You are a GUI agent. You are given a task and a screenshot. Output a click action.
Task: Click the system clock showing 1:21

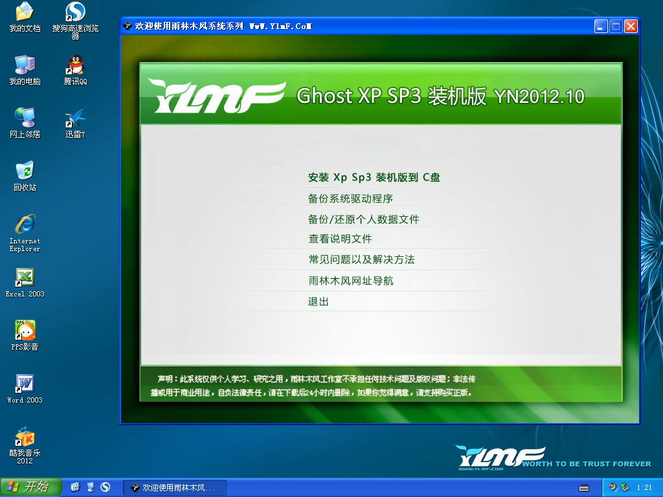(x=644, y=488)
